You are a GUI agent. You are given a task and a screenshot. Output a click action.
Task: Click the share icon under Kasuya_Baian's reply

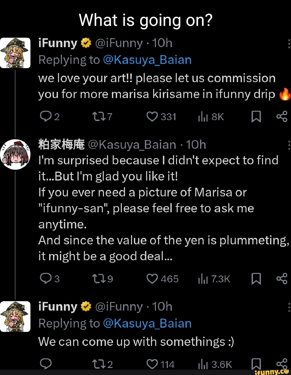click(x=282, y=279)
